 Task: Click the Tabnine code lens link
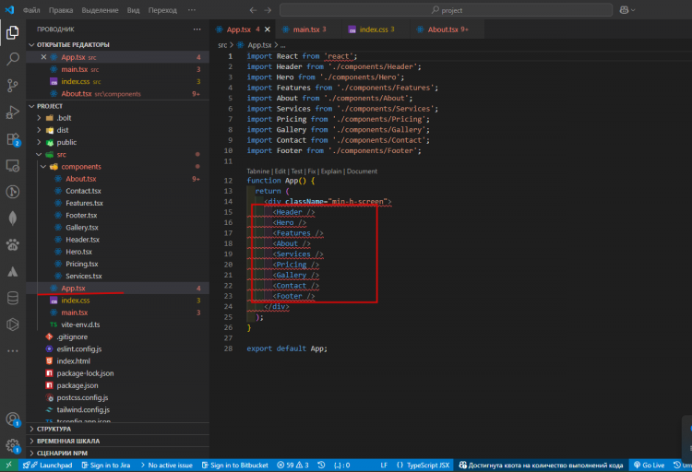257,171
